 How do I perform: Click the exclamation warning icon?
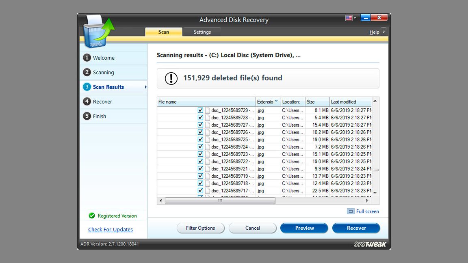(x=171, y=78)
